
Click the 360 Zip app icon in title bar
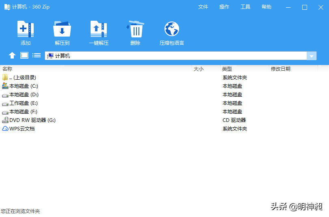[x=7, y=7]
